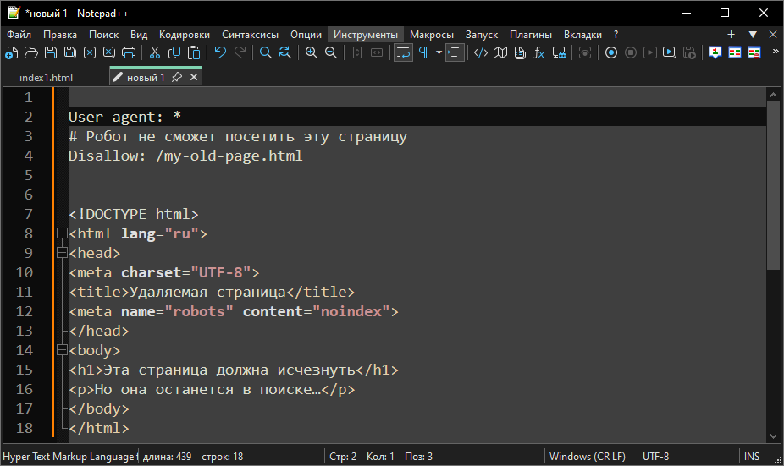Toggle the word wrap button
The height and width of the screenshot is (466, 784).
pyautogui.click(x=403, y=52)
